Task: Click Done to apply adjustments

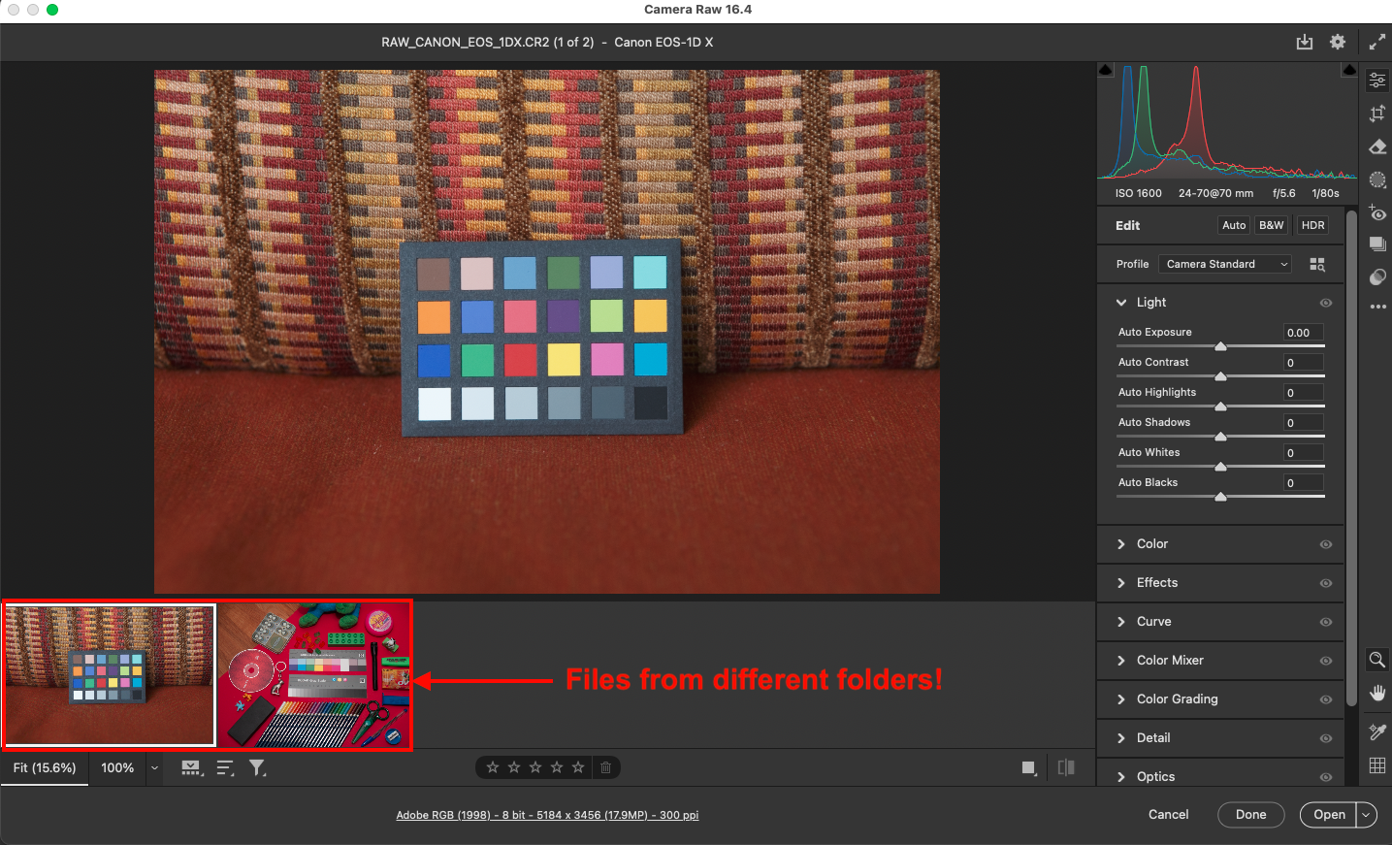Action: [x=1250, y=814]
